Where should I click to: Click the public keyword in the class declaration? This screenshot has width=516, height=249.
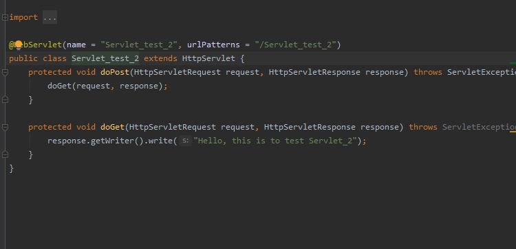(x=23, y=58)
